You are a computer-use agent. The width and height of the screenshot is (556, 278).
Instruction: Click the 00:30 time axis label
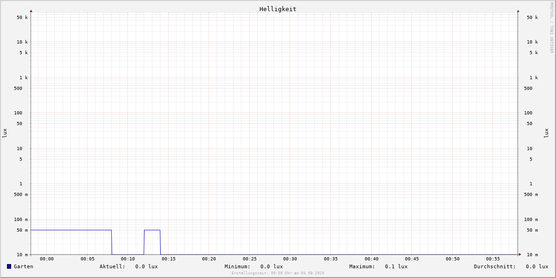[290, 259]
